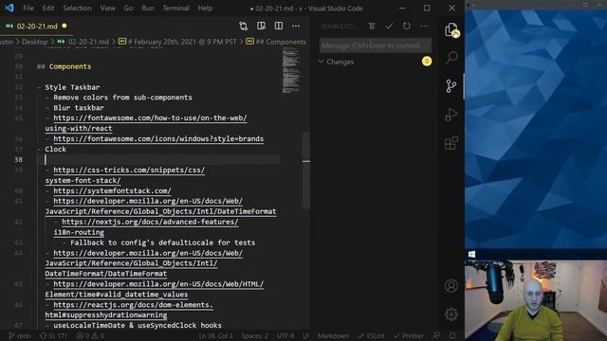Click the Feedback icon in status bar

click(436, 336)
